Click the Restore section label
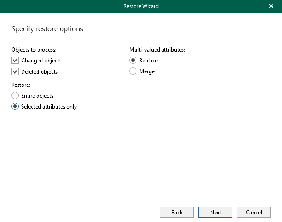 (21, 84)
